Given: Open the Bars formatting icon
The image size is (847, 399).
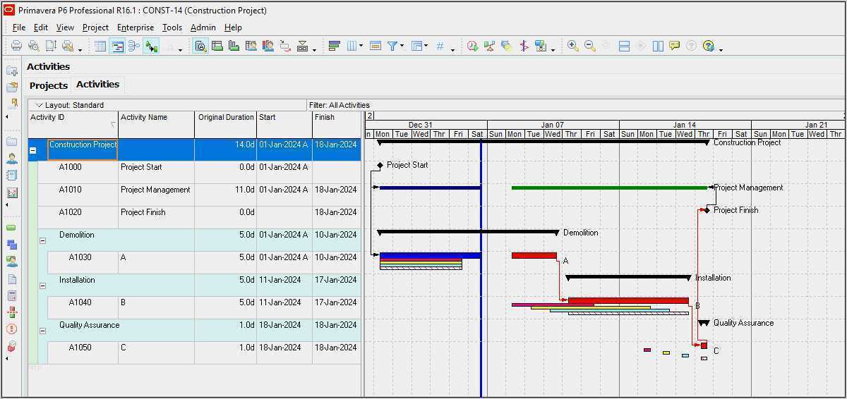Looking at the screenshot, I should tap(335, 46).
